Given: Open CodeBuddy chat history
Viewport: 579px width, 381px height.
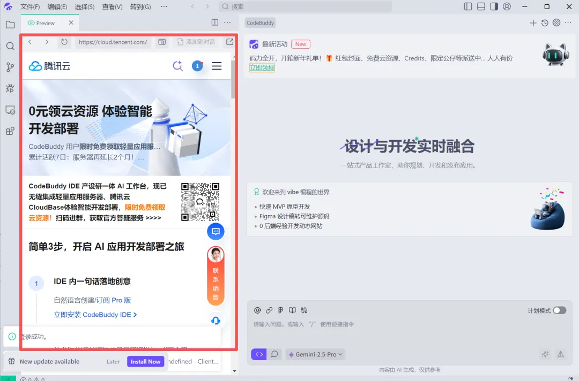Looking at the screenshot, I should pos(545,23).
